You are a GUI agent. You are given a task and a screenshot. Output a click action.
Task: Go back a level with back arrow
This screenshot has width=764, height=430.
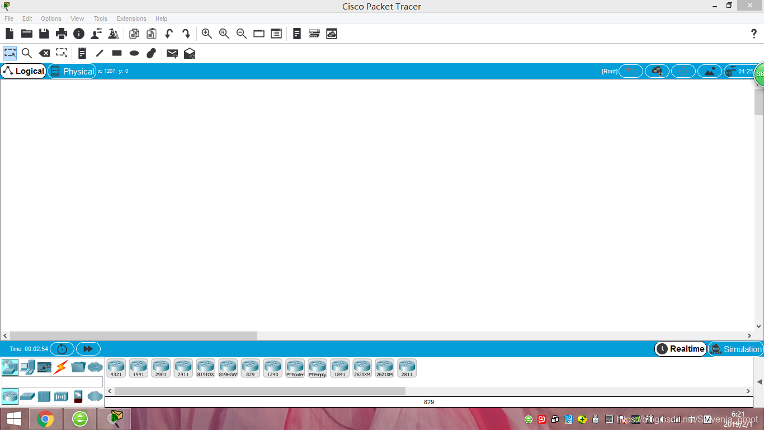tap(631, 71)
